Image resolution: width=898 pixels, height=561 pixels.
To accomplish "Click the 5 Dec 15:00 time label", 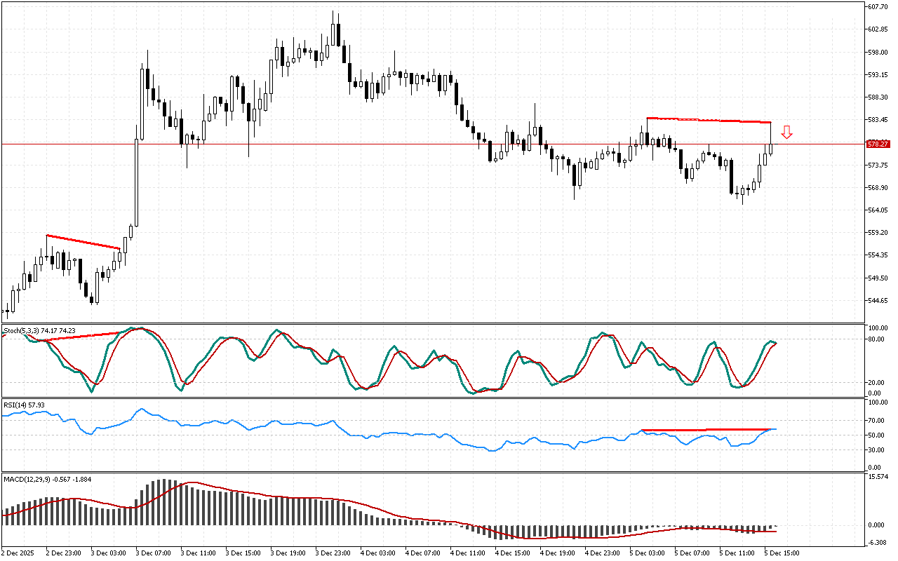I will coord(782,553).
